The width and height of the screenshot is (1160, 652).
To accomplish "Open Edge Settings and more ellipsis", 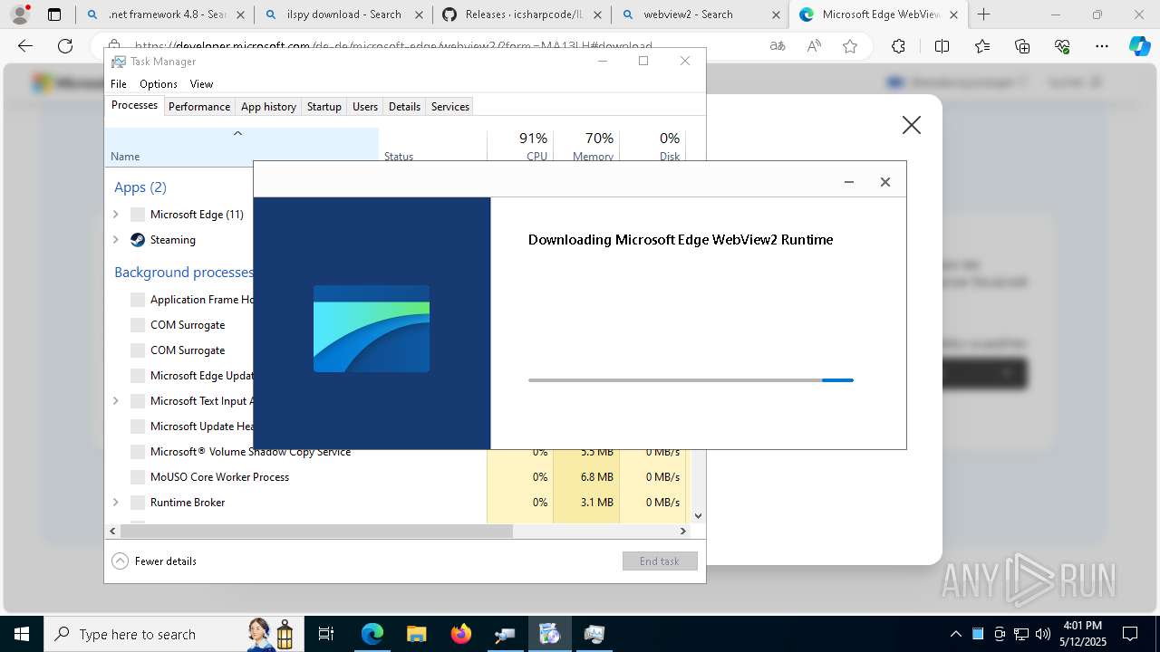I will pyautogui.click(x=1101, y=46).
